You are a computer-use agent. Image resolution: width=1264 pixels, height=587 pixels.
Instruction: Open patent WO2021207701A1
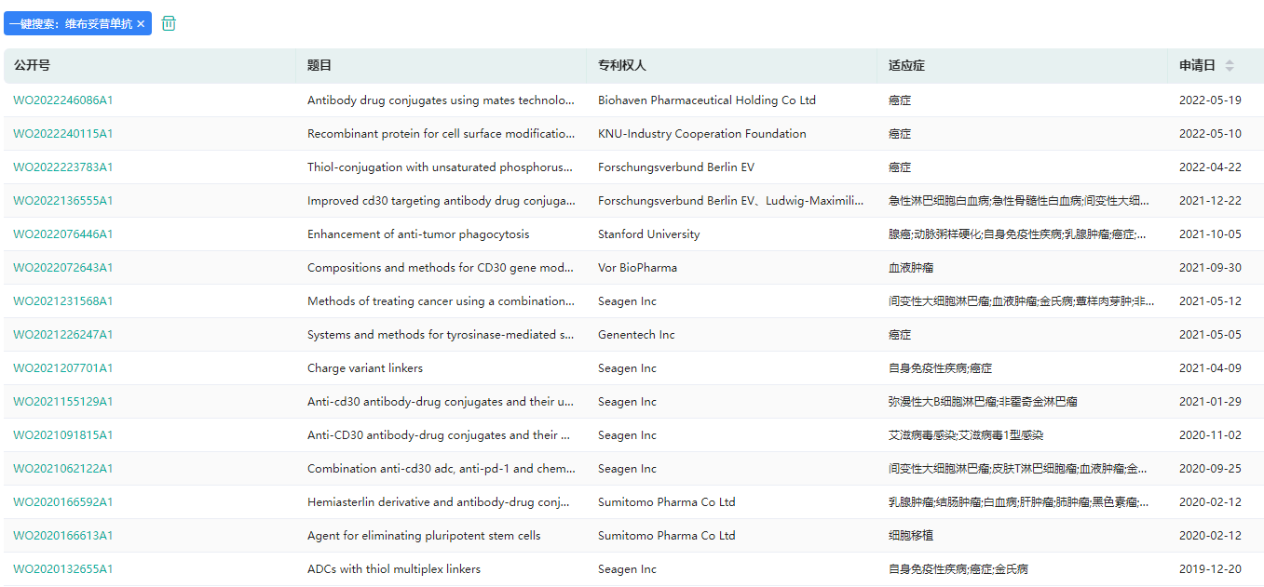(63, 368)
